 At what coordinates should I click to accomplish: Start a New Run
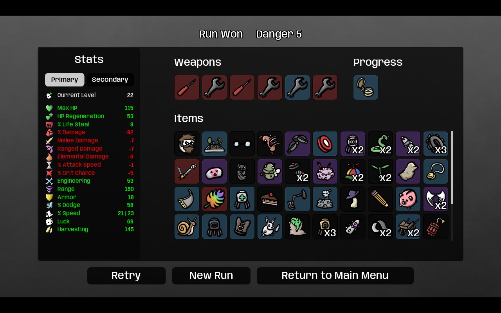[x=211, y=276]
